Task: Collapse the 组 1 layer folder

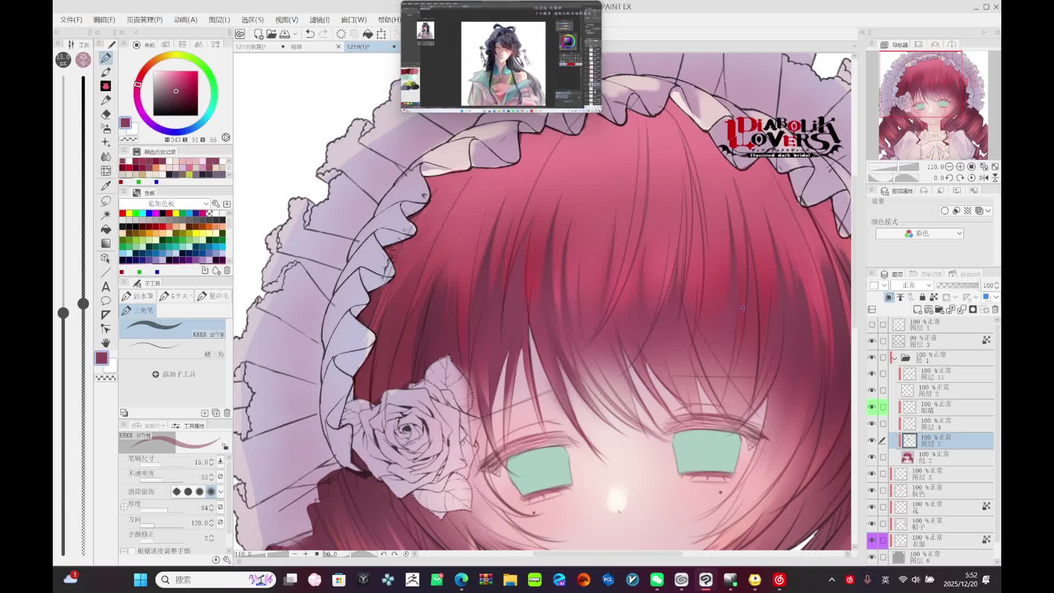Action: [895, 358]
